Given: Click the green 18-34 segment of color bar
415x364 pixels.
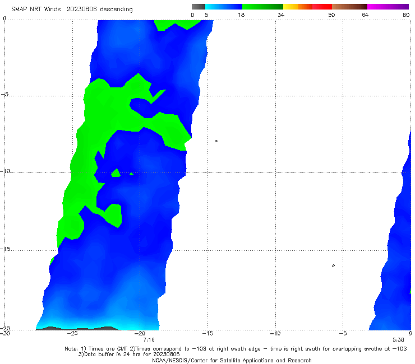Looking at the screenshot, I should click(262, 7).
